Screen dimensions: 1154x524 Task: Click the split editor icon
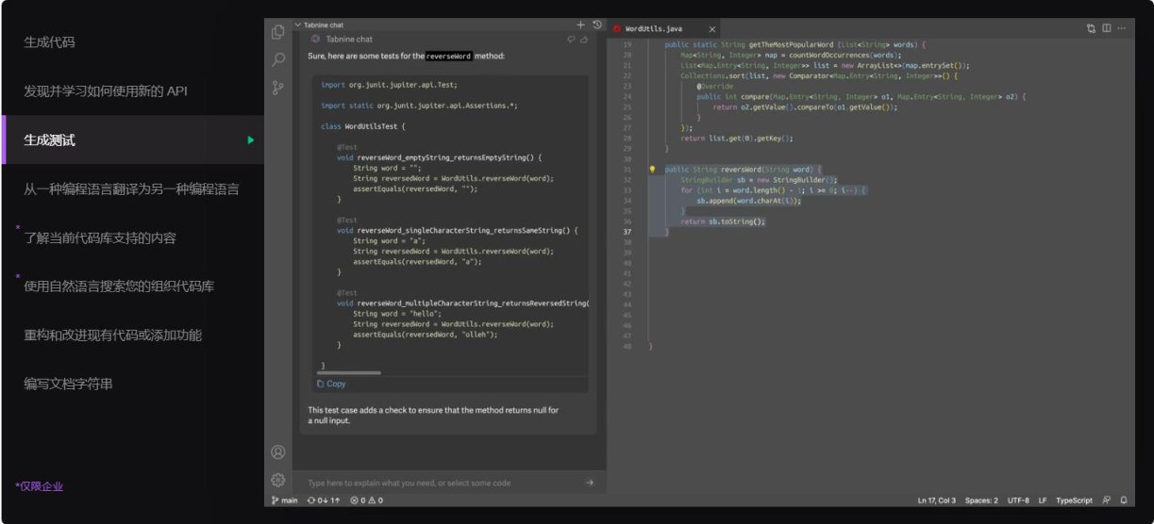pos(1107,28)
